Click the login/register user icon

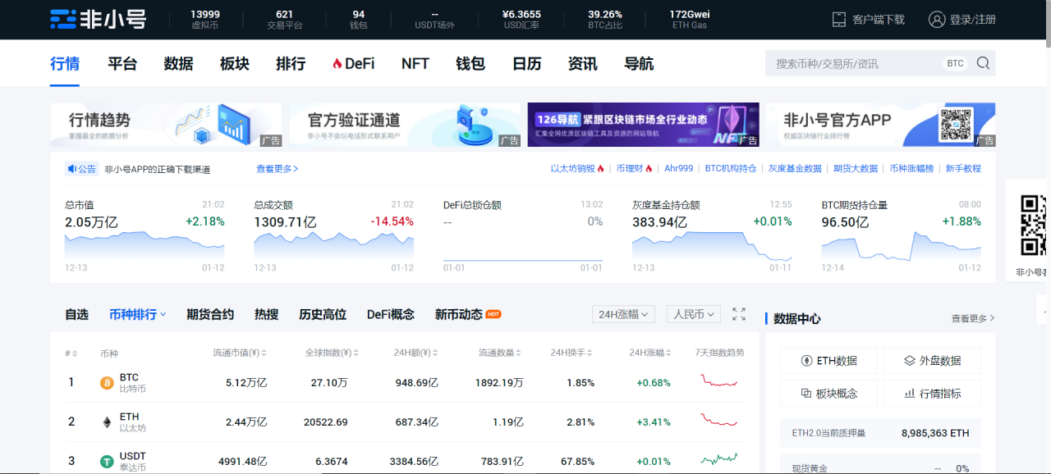pyautogui.click(x=937, y=19)
